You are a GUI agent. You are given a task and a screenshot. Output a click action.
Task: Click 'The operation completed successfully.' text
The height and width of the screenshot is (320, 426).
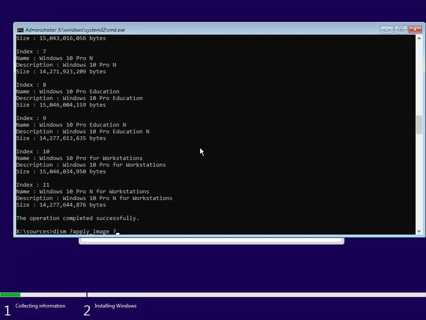pyautogui.click(x=77, y=218)
